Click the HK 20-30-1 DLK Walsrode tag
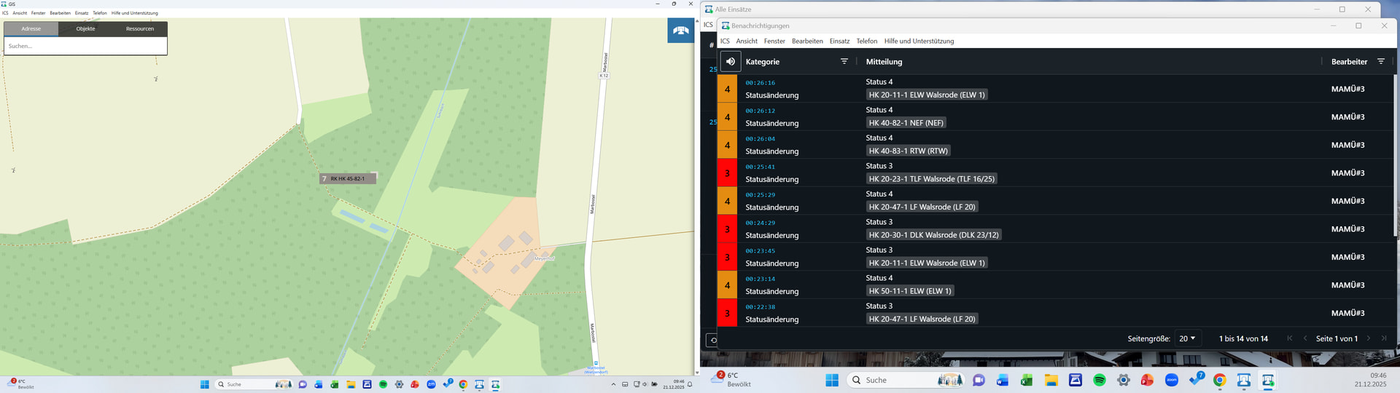Screen dimensions: 1400x393 (x=933, y=235)
